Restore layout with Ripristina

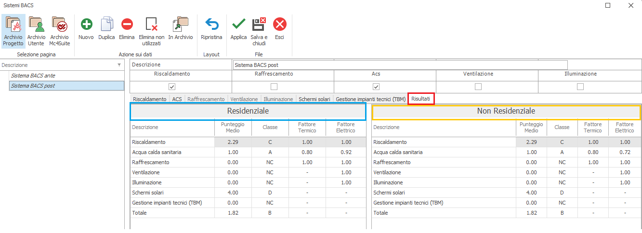coord(211,24)
